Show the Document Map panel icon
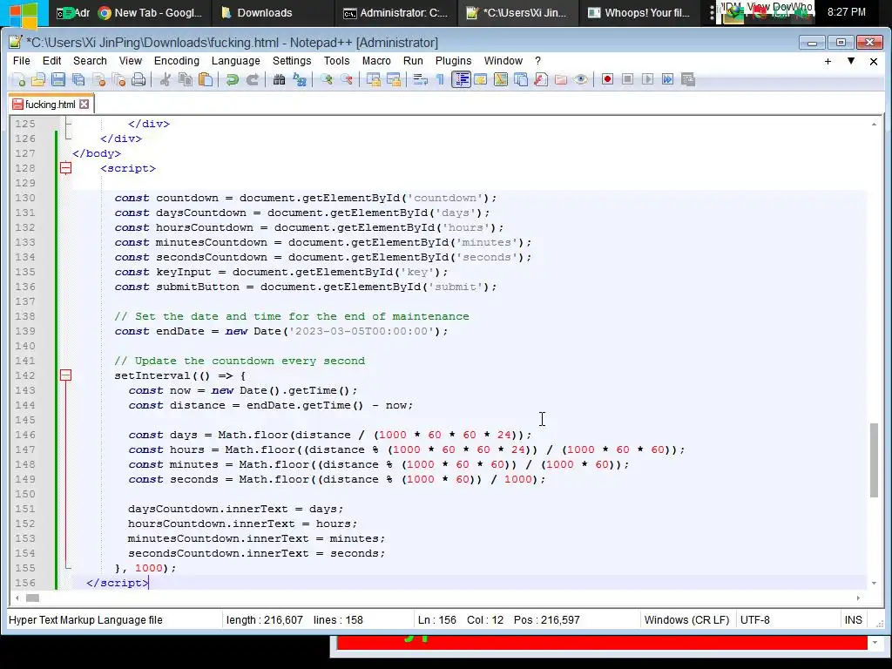This screenshot has height=669, width=892. [501, 79]
